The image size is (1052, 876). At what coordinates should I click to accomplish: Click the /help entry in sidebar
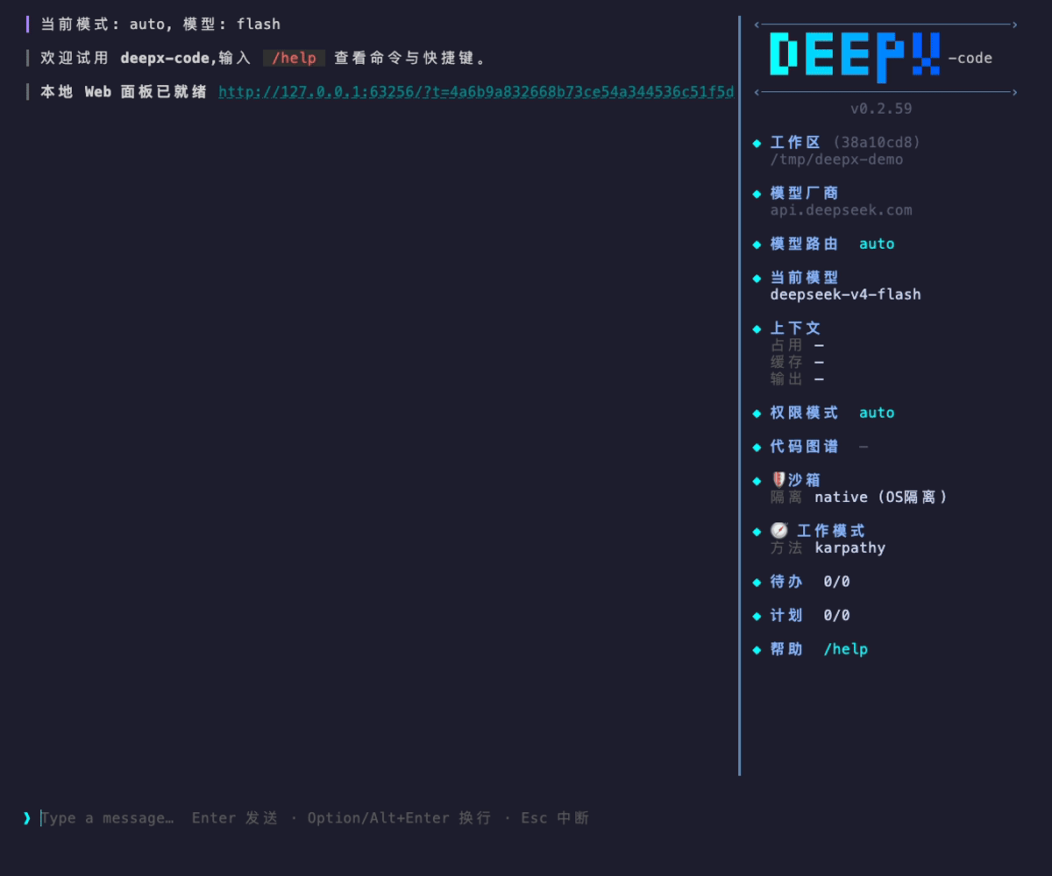coord(846,649)
